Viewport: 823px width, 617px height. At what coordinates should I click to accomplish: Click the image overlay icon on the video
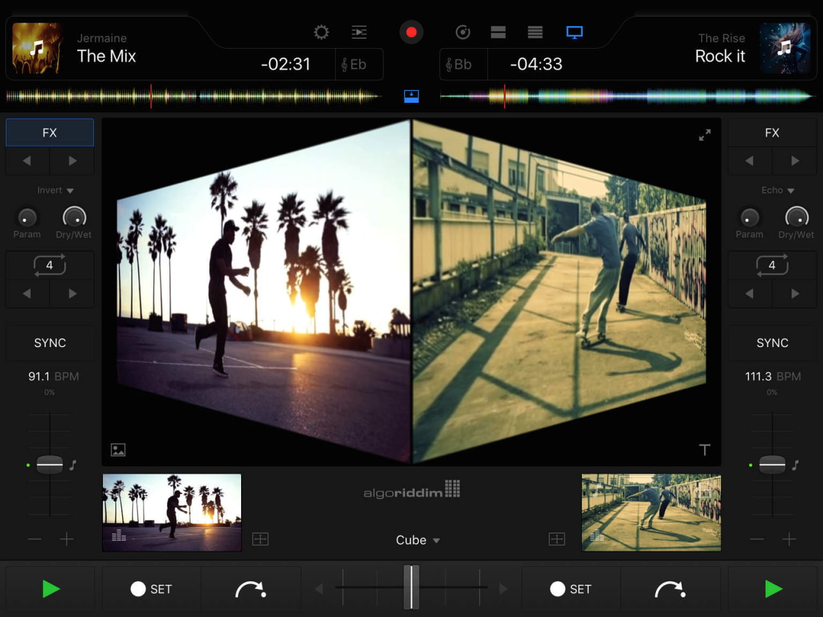pyautogui.click(x=118, y=450)
